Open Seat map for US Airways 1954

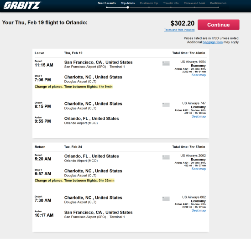199,75
